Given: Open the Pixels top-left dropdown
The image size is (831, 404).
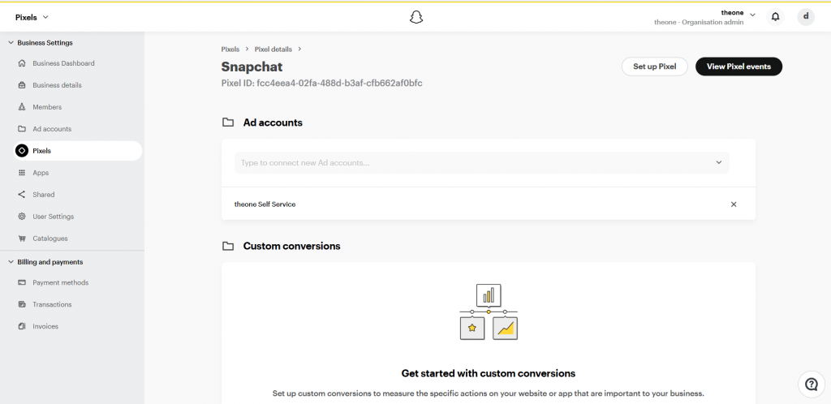Looking at the screenshot, I should pyautogui.click(x=32, y=17).
